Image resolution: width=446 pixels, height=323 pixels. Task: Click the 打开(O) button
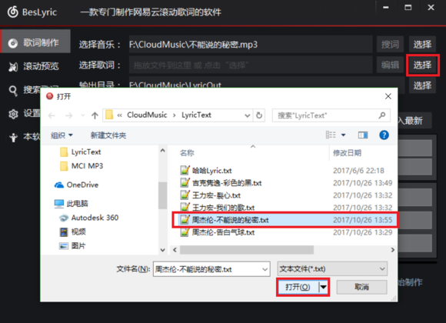point(298,287)
